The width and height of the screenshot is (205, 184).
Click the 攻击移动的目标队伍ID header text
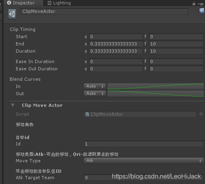(x=39, y=171)
